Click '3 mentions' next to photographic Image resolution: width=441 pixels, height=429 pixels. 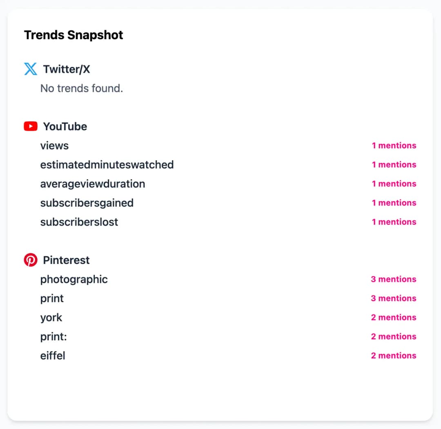(393, 279)
